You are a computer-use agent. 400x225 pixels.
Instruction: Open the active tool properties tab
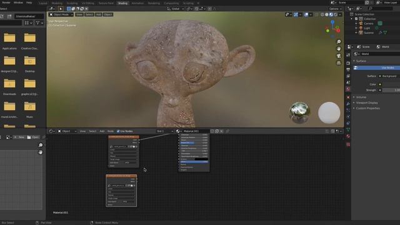pyautogui.click(x=348, y=55)
